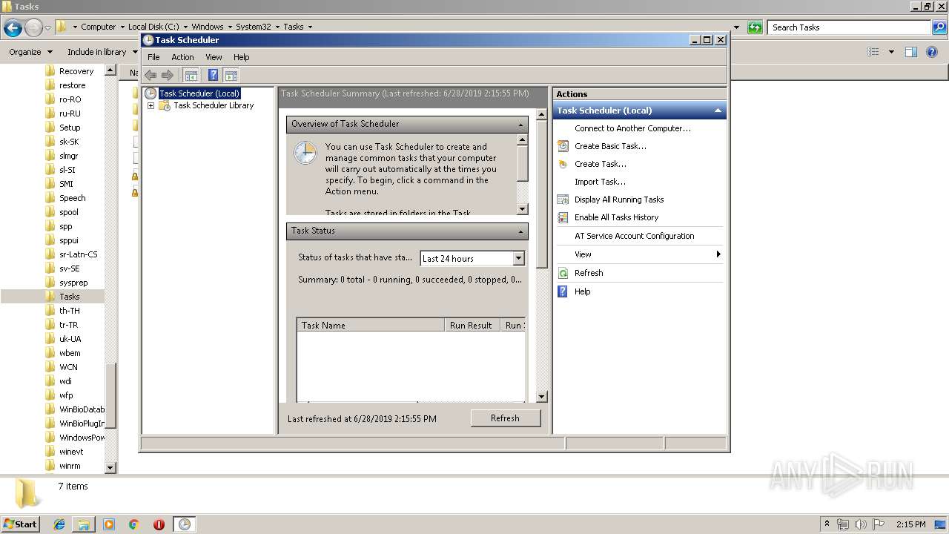This screenshot has height=534, width=949.
Task: Show hidden tray icons arrow
Action: [x=827, y=524]
